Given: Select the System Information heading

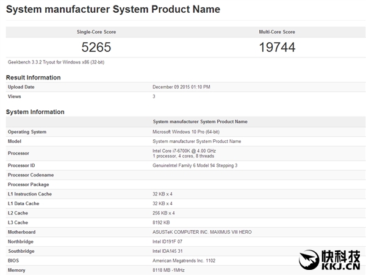Looking at the screenshot, I should coord(35,112).
